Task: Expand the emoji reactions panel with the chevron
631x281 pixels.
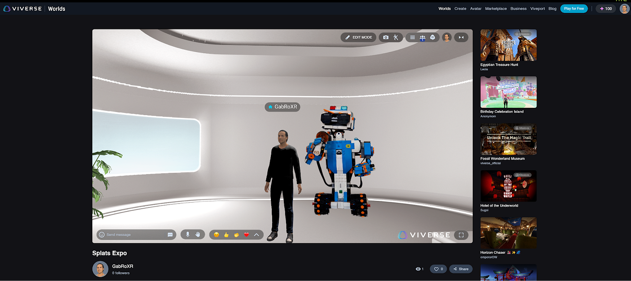Action: tap(257, 234)
